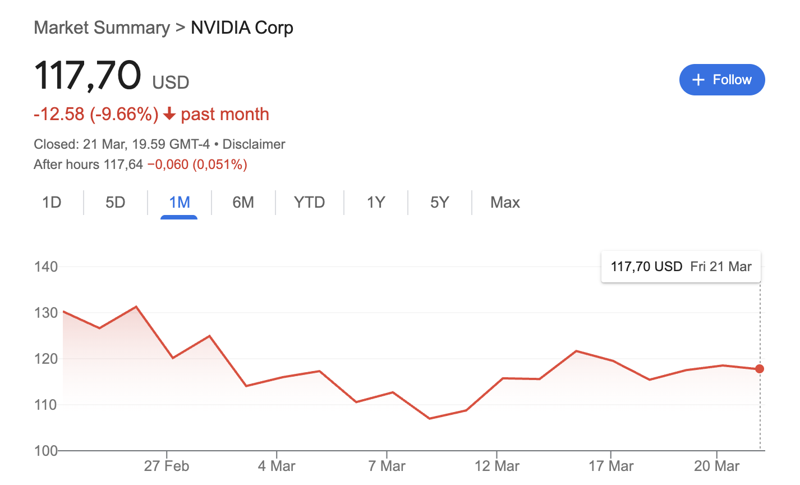Screen dimensions: 800x485
Task: Select the 5D time range tab
Action: [116, 202]
